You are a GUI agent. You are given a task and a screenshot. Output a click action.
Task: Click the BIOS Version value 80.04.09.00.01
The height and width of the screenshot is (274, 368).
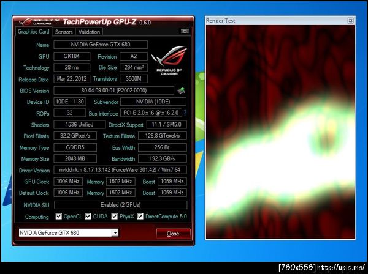[114, 91]
